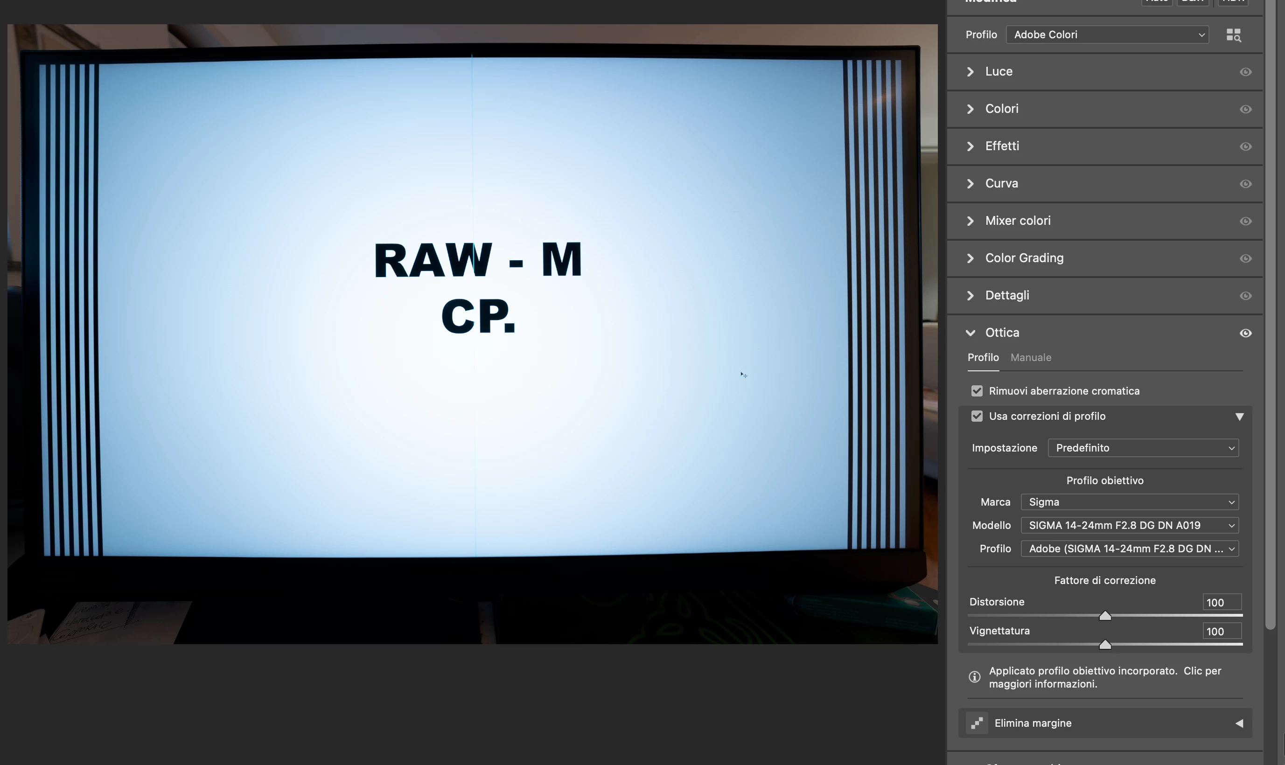Click the info icon about embedded lens profile

point(974,677)
